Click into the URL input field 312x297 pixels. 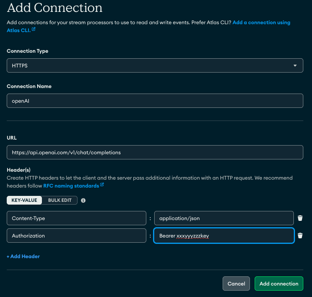pos(155,152)
